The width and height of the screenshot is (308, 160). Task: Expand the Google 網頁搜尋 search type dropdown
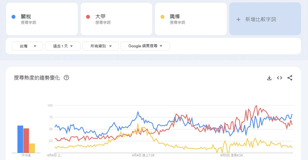tap(145, 46)
